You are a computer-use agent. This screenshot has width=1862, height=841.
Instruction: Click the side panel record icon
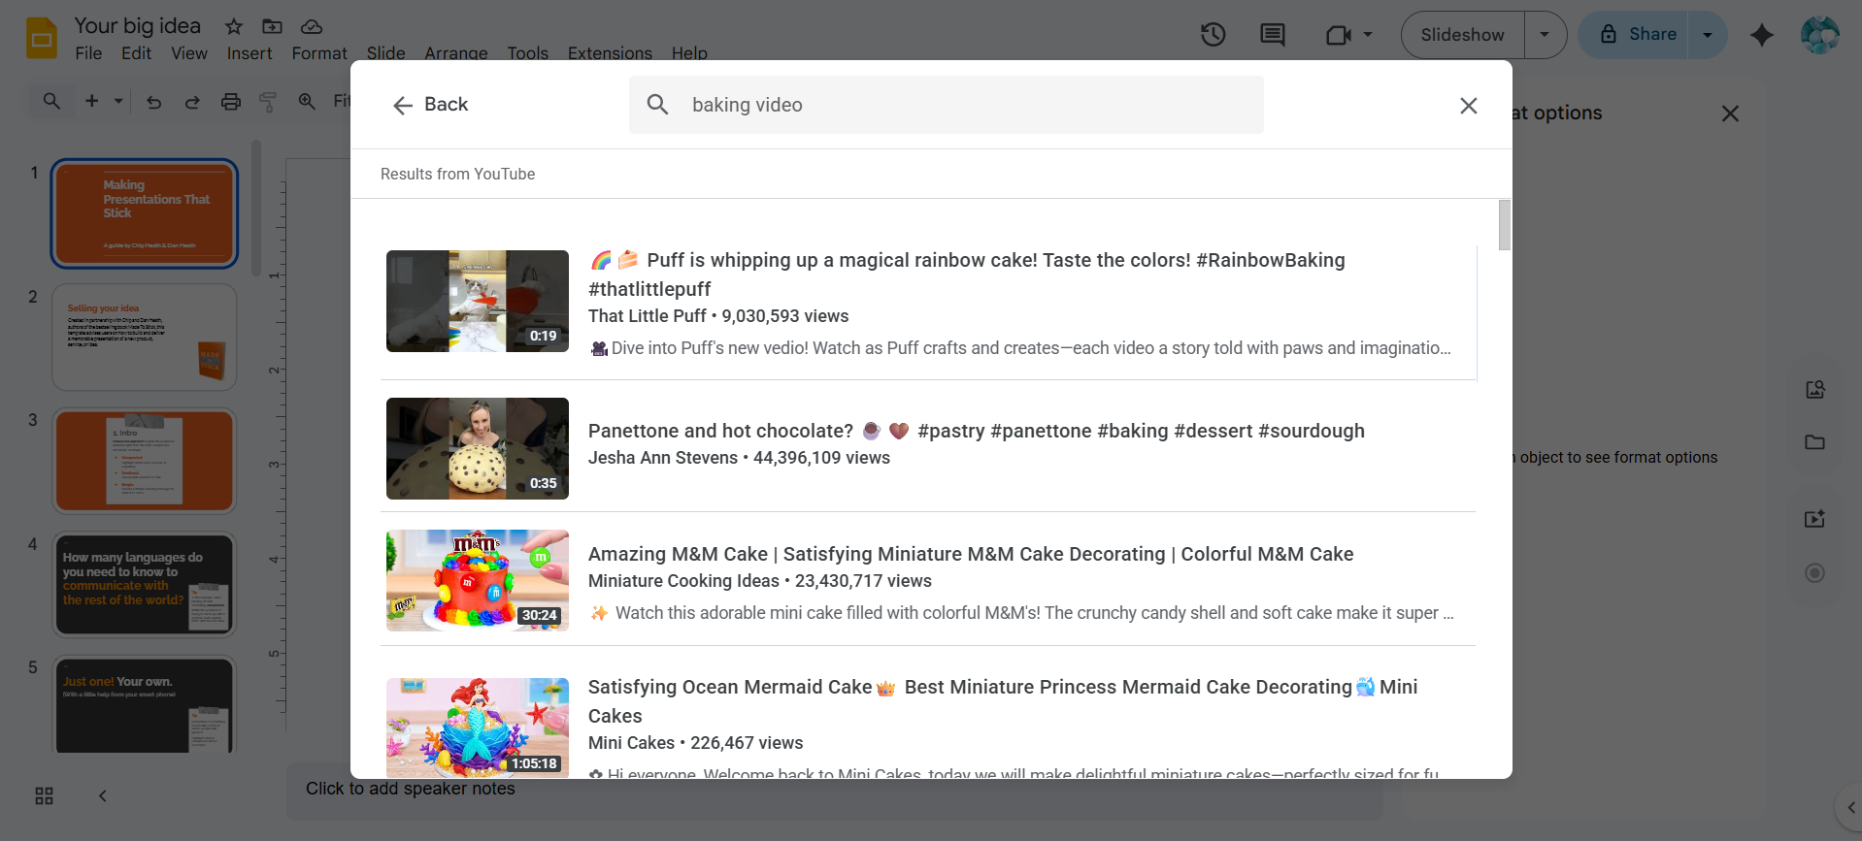pos(1814,573)
